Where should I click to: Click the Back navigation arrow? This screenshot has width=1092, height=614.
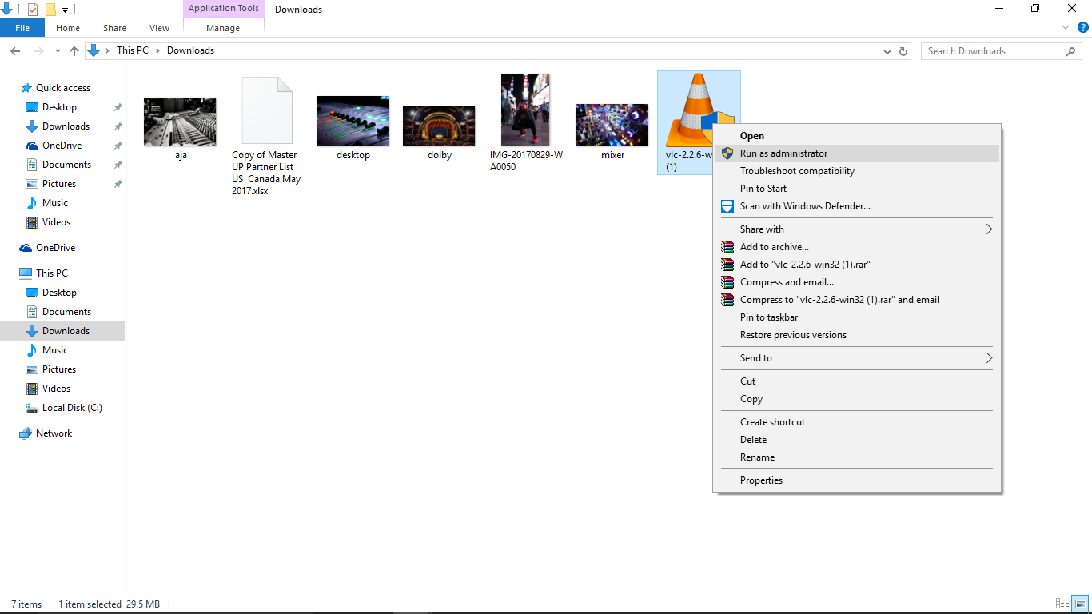14,50
